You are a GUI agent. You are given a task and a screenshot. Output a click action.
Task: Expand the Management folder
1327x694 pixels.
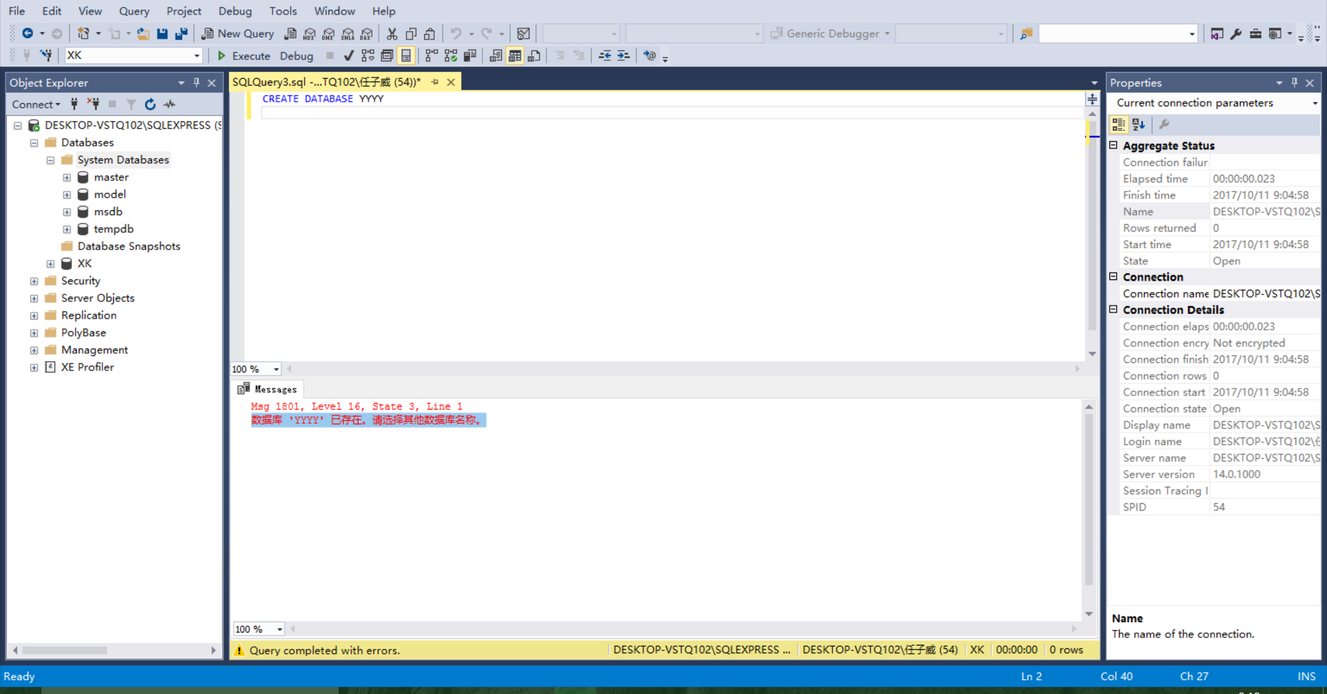(x=34, y=350)
